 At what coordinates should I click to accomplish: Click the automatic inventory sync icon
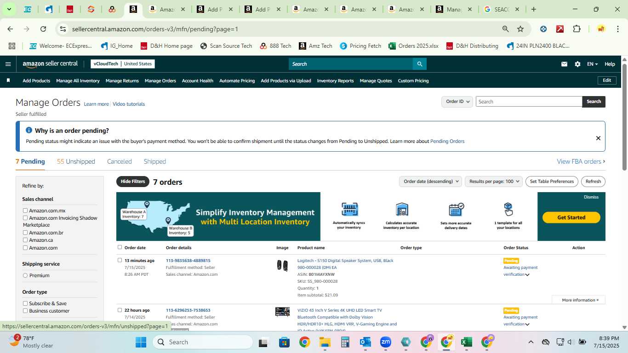pyautogui.click(x=349, y=210)
